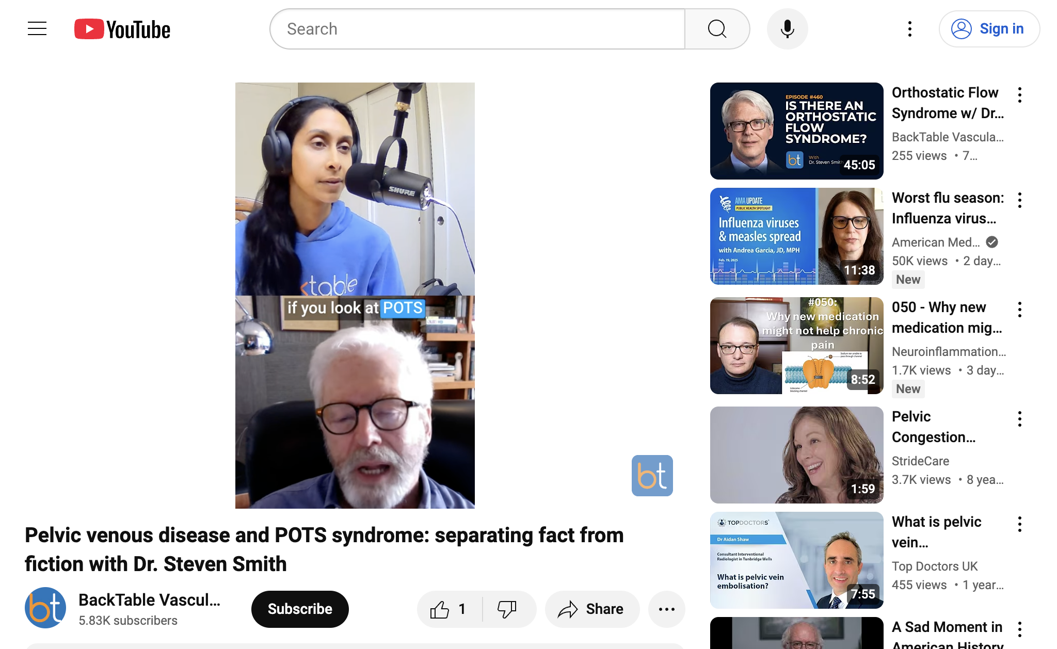
Task: Click the American Med verified badge
Action: click(992, 242)
